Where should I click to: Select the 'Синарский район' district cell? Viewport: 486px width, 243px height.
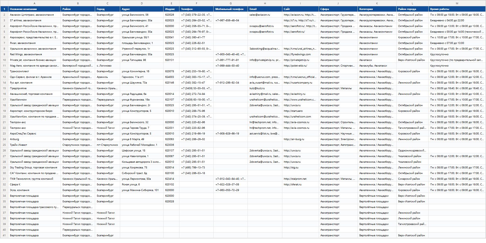pos(412,179)
